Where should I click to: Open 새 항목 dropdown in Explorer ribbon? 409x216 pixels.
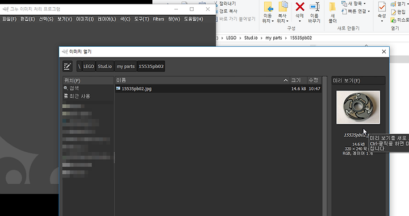[x=354, y=3]
